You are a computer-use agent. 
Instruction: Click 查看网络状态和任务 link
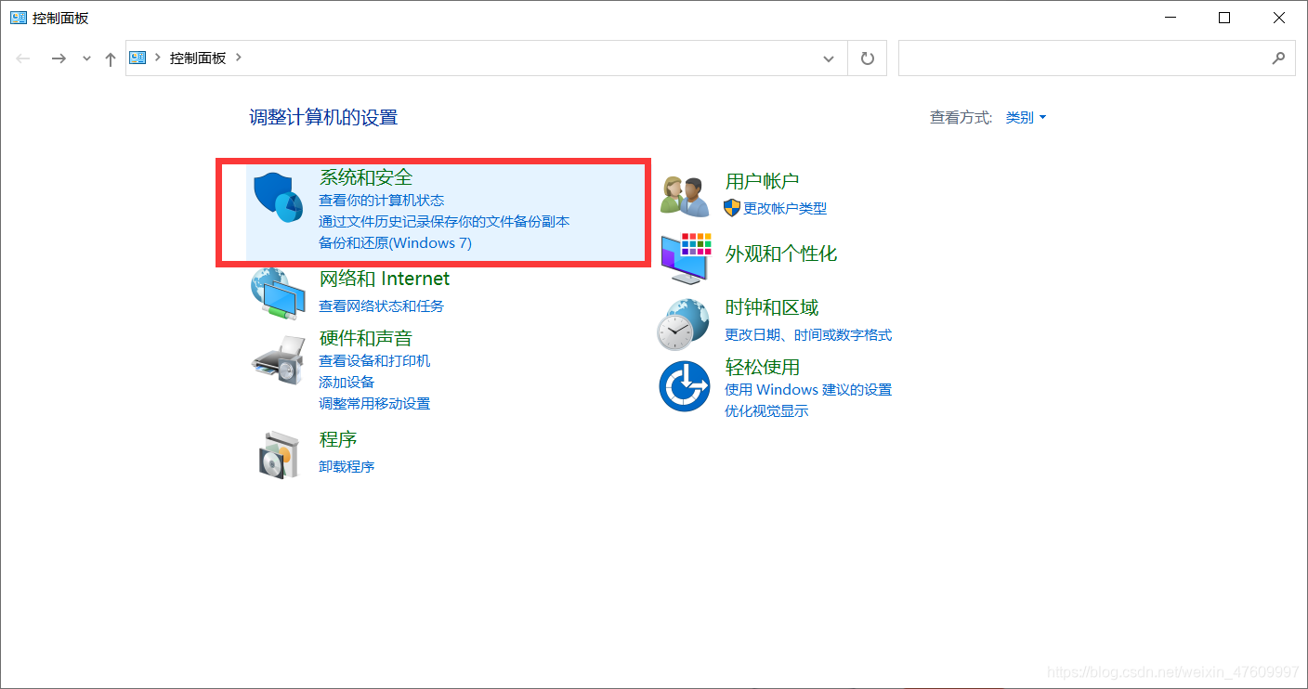tap(382, 305)
